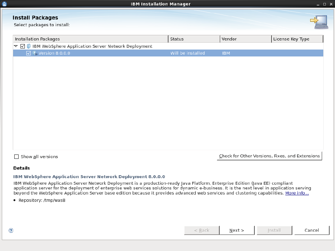Collapse the IBM WebSphere package tree node

point(16,46)
